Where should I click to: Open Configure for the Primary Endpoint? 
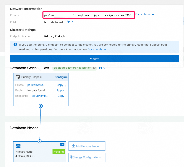[x=61, y=77]
